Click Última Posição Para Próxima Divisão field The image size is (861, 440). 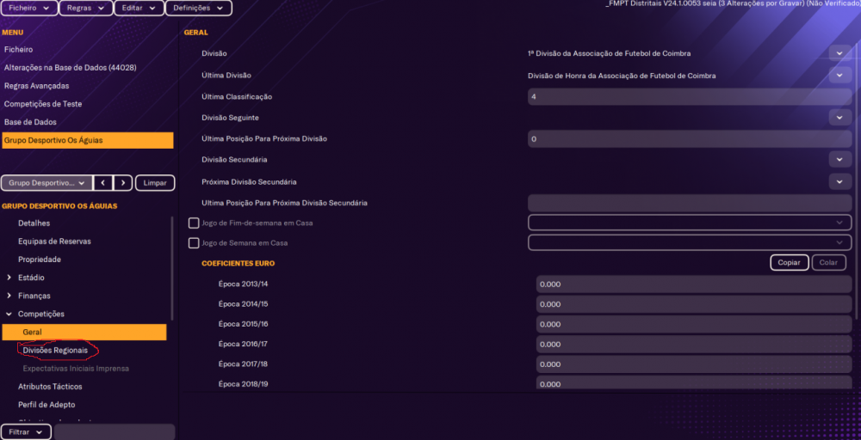(x=690, y=139)
